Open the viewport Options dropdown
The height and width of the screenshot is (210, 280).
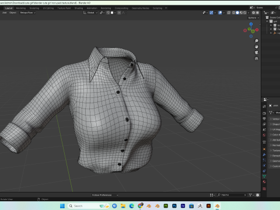pyautogui.click(x=254, y=17)
